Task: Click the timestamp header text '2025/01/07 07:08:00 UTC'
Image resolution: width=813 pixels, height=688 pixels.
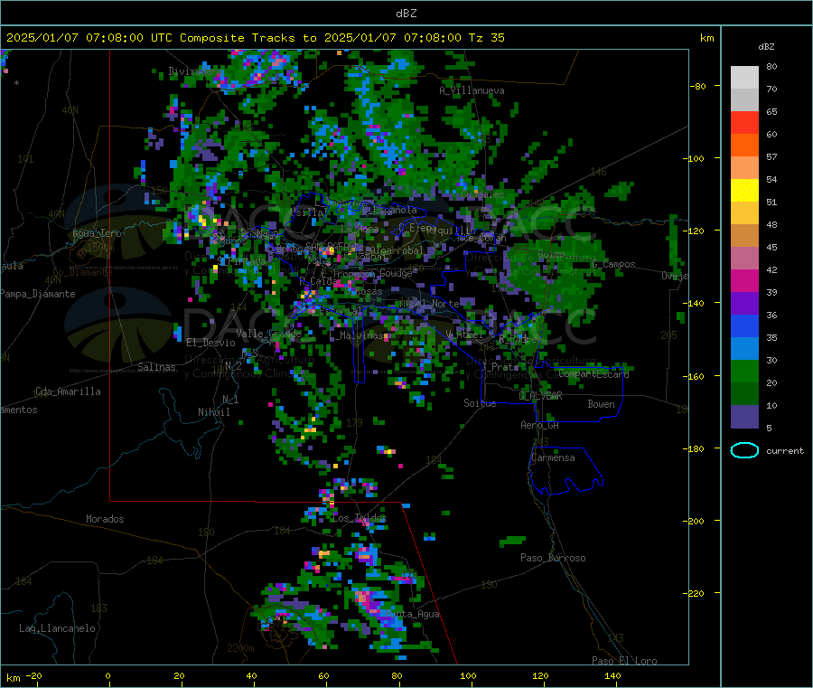Action: pos(89,38)
